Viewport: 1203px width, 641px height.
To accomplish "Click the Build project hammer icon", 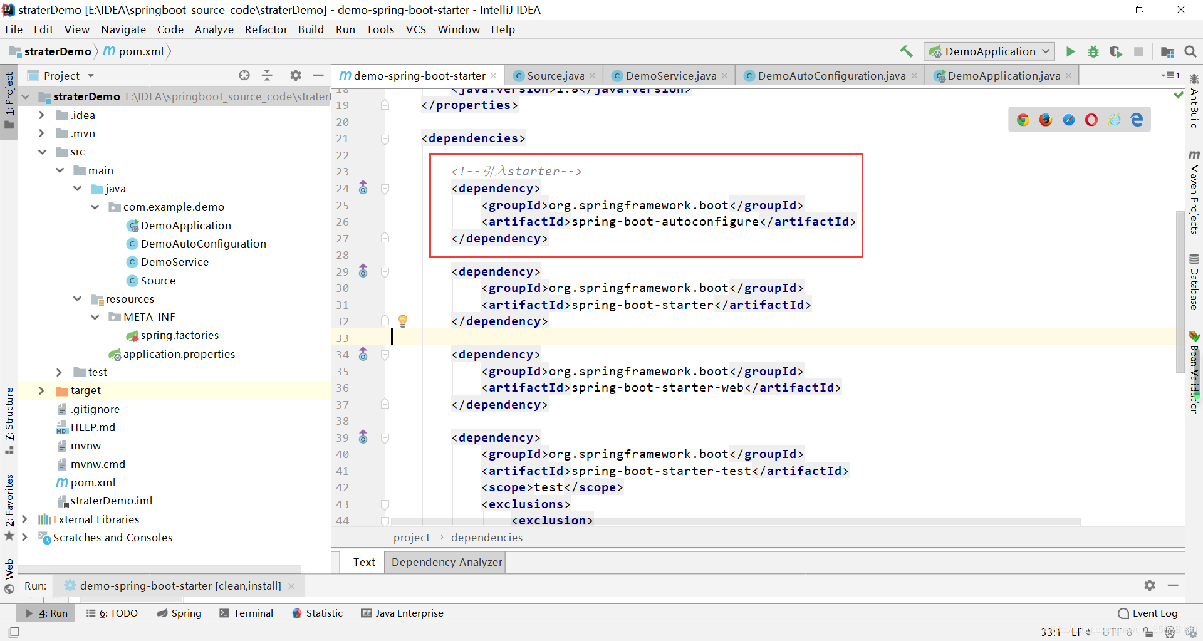I will [906, 51].
